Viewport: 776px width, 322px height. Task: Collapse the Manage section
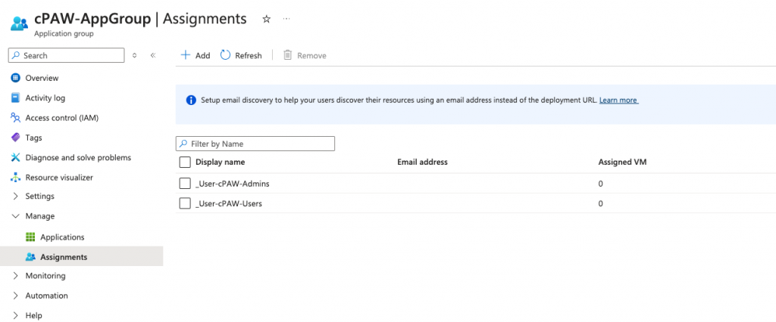click(x=15, y=216)
